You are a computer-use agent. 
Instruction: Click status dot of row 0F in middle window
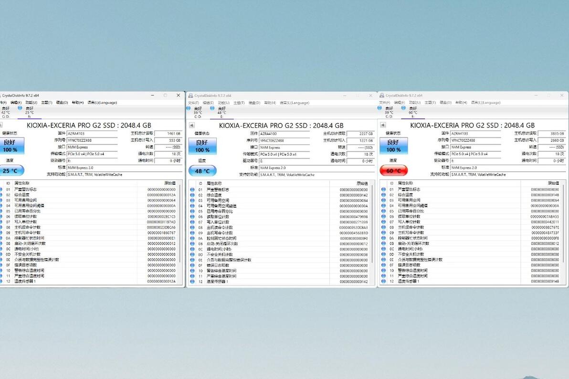(x=192, y=265)
